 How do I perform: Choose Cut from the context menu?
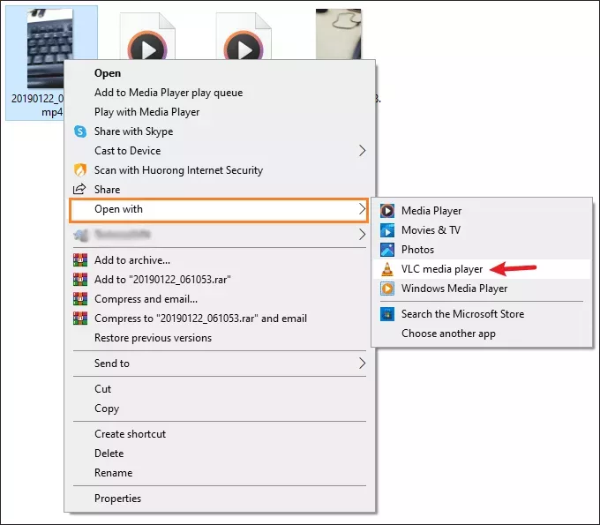pyautogui.click(x=219, y=389)
